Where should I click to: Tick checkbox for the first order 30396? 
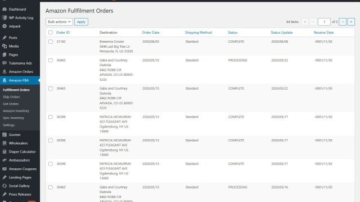(51, 140)
